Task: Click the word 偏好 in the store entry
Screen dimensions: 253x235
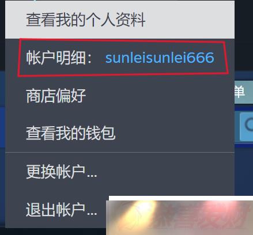Action: [x=71, y=96]
